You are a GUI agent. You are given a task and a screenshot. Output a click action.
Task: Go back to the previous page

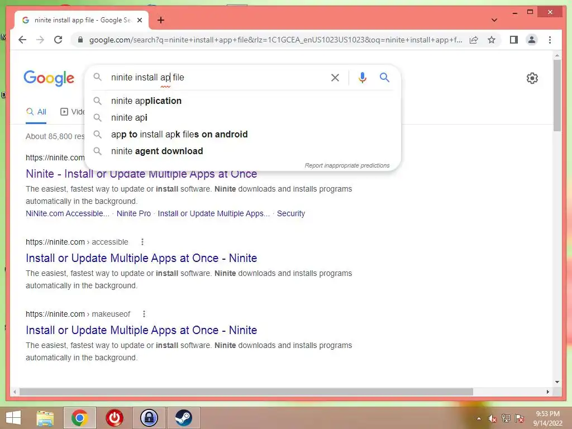[x=22, y=40]
